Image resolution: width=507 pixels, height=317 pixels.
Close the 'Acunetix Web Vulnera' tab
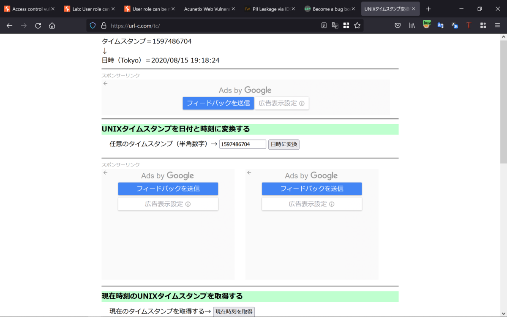coord(233,9)
